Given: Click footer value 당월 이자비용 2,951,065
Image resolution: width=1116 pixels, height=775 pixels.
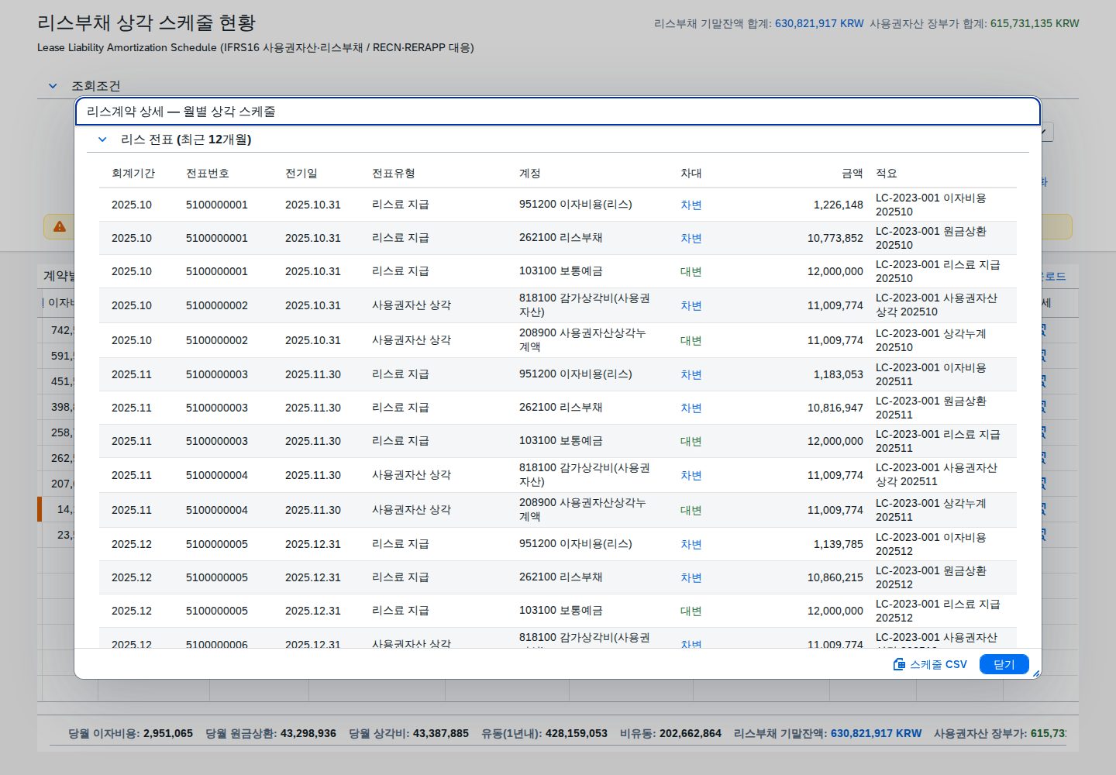Looking at the screenshot, I should (x=130, y=733).
